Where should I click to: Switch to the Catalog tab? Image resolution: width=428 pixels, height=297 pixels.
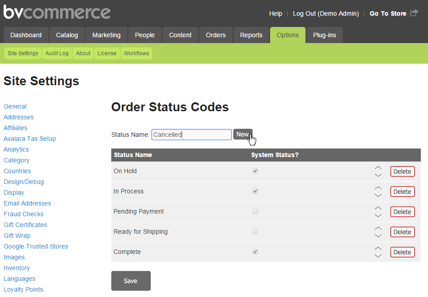click(x=67, y=35)
